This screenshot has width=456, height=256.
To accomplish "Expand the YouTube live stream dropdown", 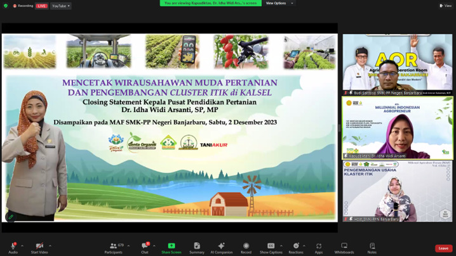I will [60, 6].
